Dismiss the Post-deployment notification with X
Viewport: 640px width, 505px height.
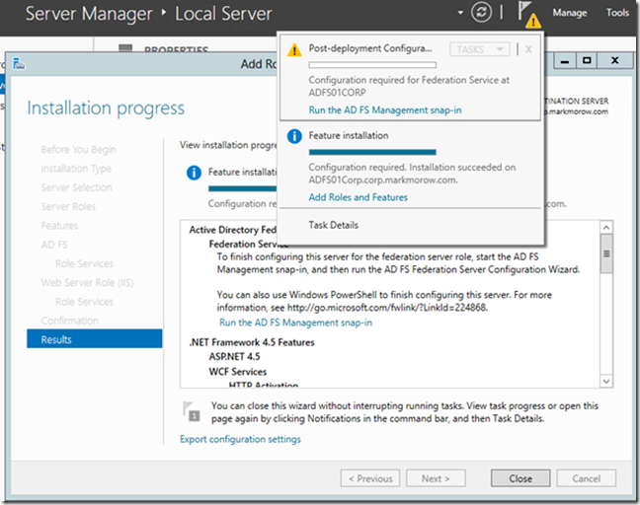(528, 49)
